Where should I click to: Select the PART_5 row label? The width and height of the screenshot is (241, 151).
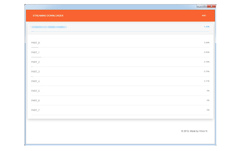[35, 91]
